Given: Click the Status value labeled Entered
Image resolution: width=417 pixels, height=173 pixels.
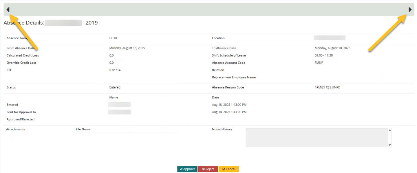Looking at the screenshot, I should 114,87.
